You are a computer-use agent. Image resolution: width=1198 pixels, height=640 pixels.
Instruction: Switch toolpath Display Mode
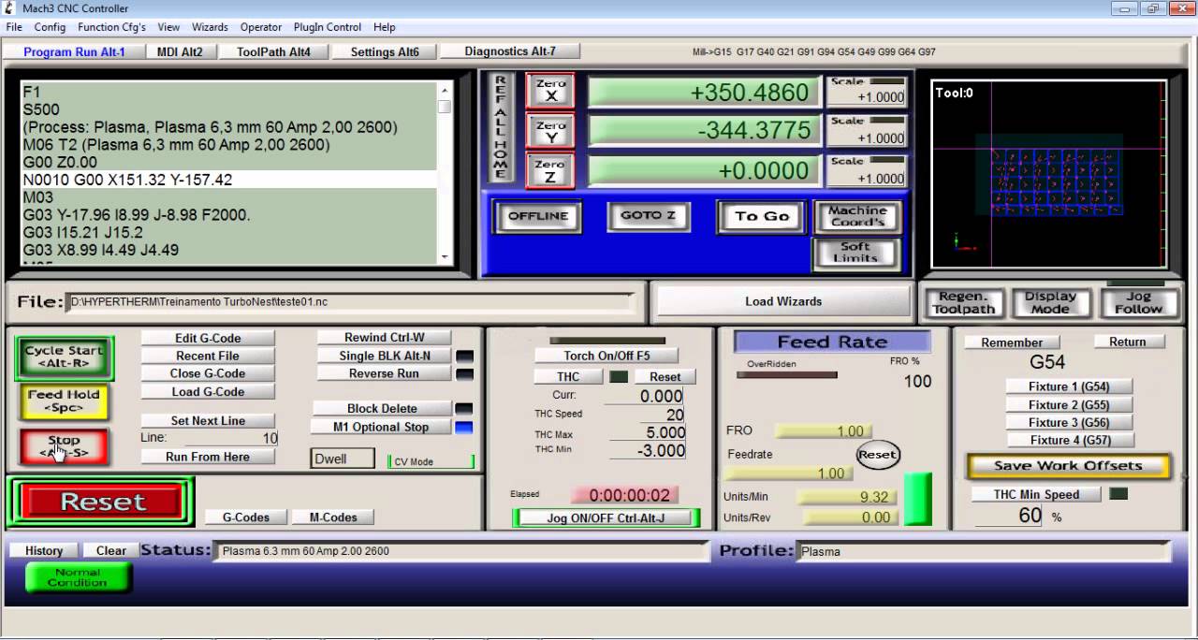click(x=1050, y=302)
